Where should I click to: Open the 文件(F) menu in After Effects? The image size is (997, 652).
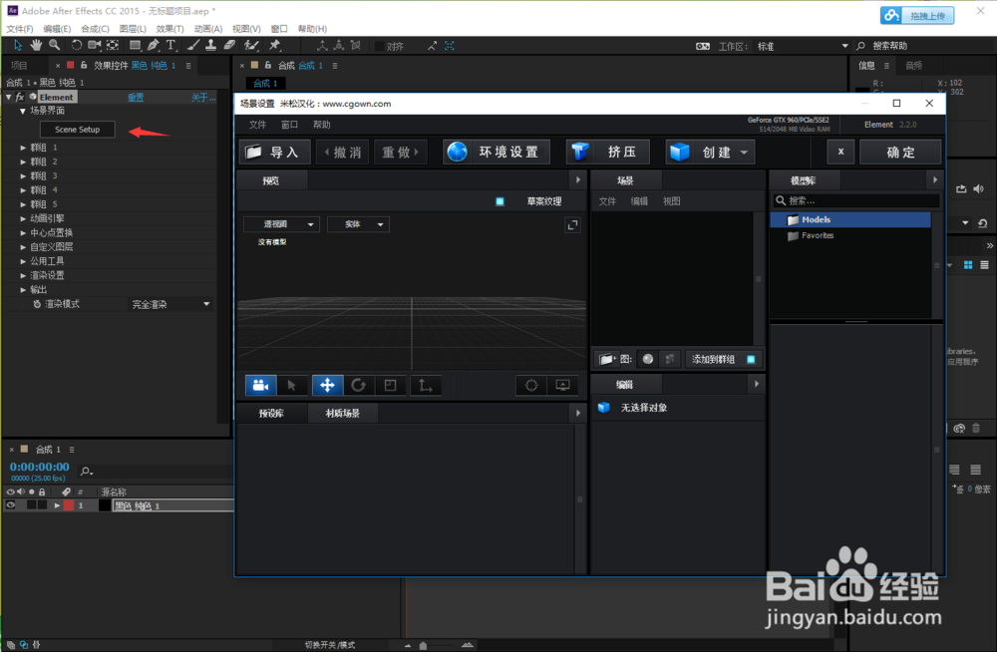point(20,29)
